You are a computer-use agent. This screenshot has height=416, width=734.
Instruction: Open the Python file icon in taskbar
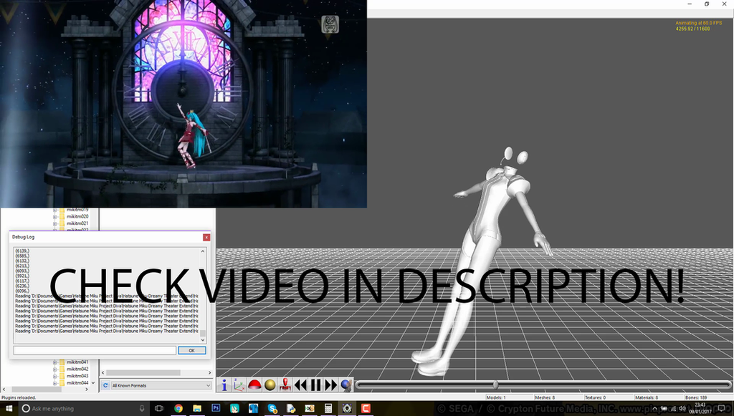click(291, 408)
